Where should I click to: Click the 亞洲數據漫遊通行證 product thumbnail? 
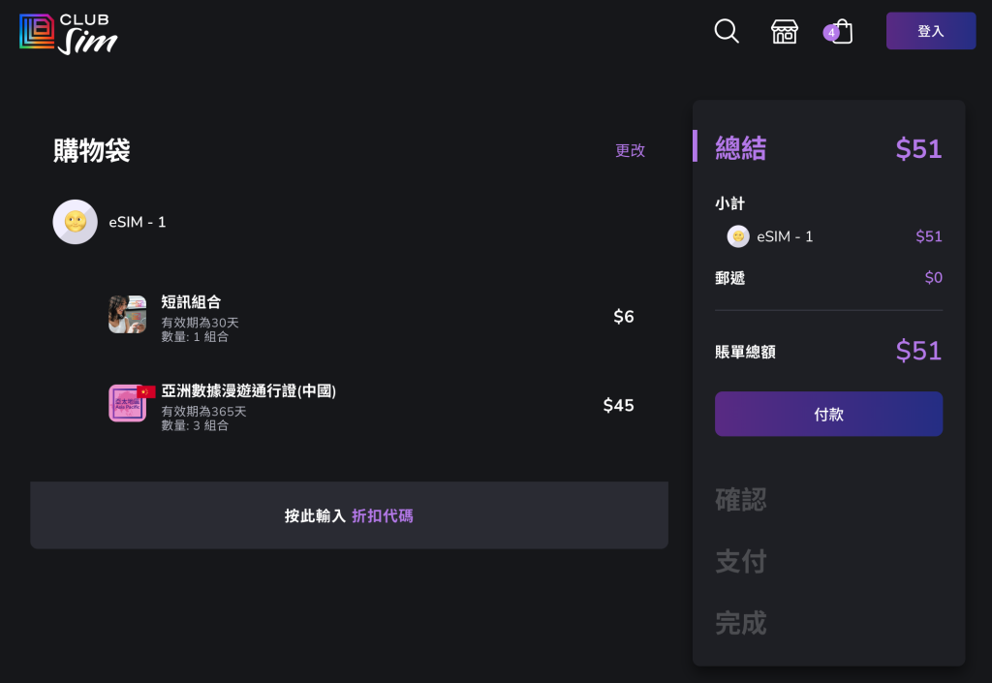[x=128, y=403]
